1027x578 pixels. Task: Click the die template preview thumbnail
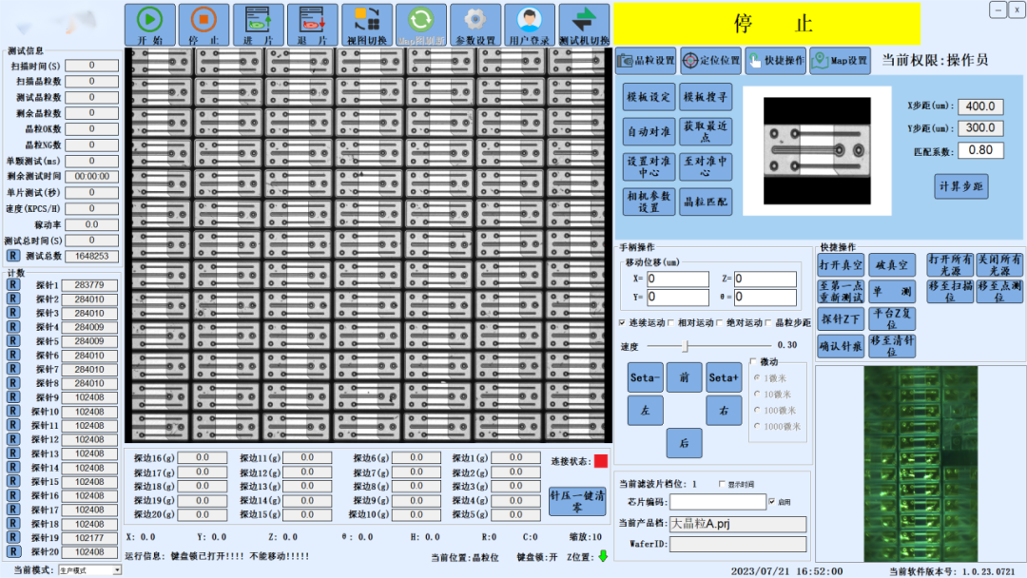818,151
